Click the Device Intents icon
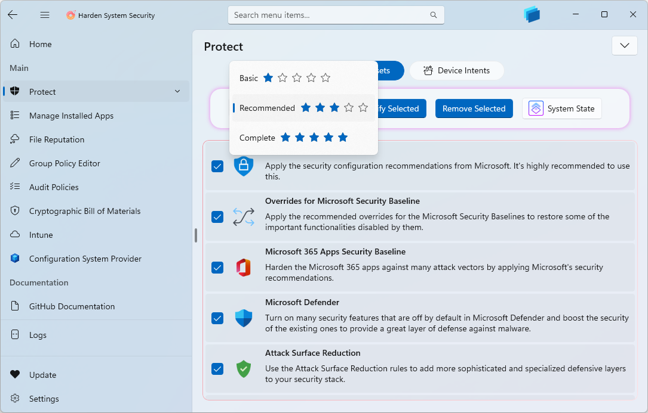Image resolution: width=648 pixels, height=413 pixels. 428,70
